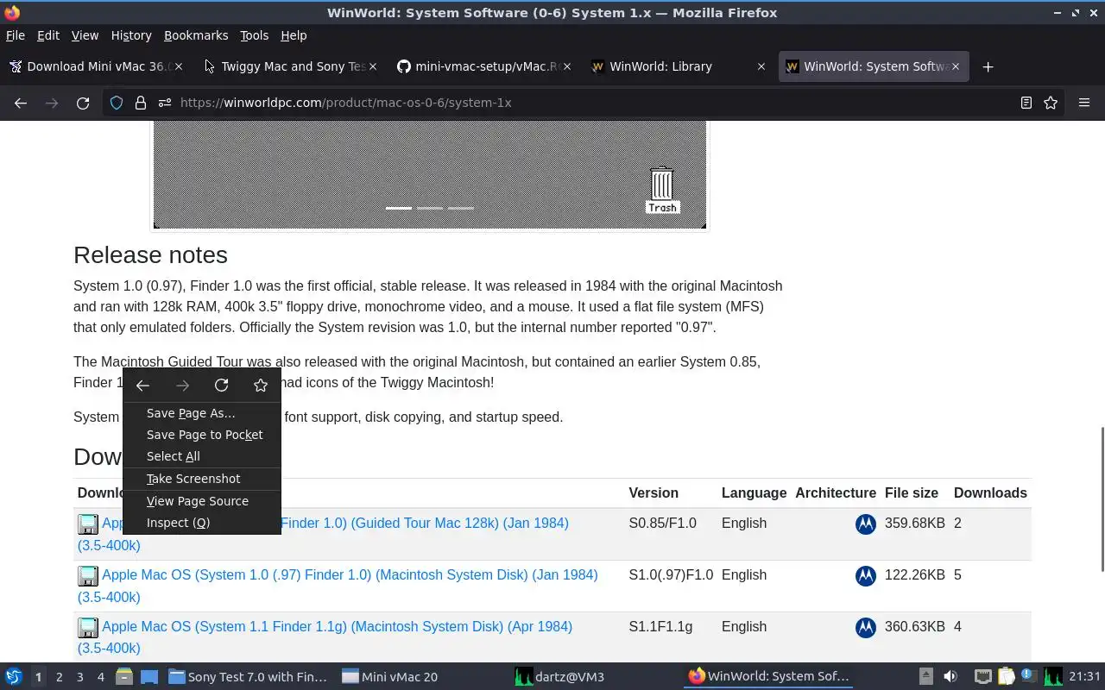Click the taskbar clock showing 21:31

coord(1085,677)
